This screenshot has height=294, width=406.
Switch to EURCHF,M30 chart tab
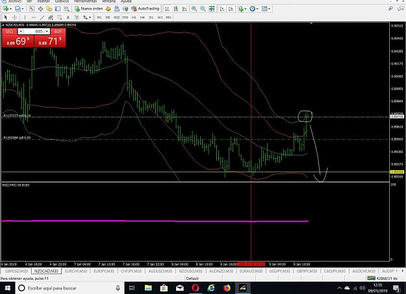(76, 271)
